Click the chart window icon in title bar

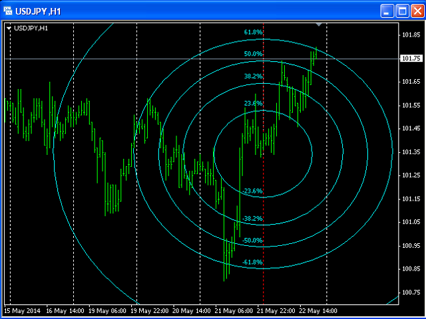pos(8,11)
